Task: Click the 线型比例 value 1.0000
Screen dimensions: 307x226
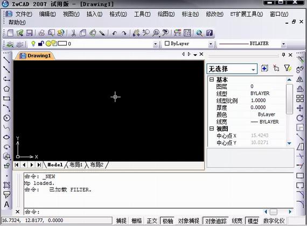Action: (258, 101)
